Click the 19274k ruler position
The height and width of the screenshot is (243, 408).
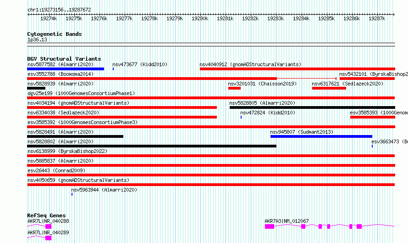click(x=49, y=18)
